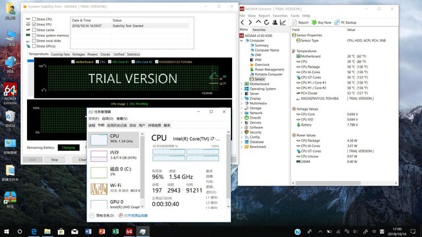This screenshot has height=237, width=422.
Task: Enable Stress GPU(s) checkbox
Action: click(x=34, y=46)
